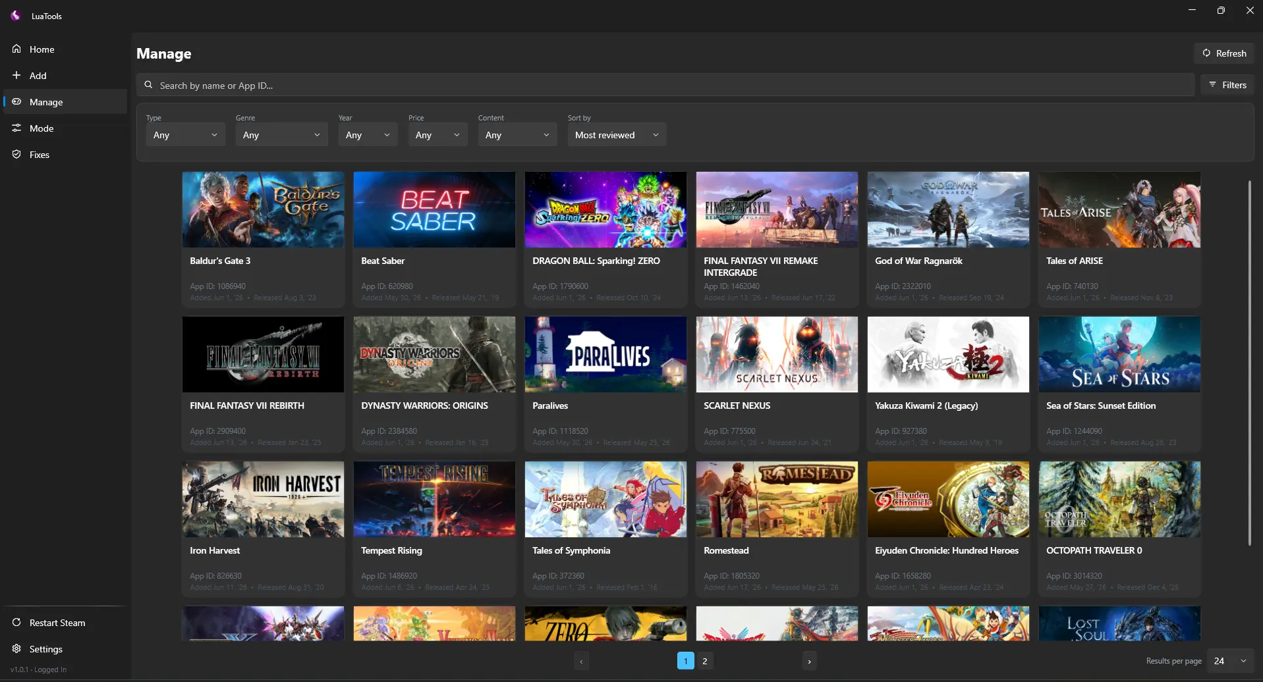Open the Tales of ARISE cover thumbnail
This screenshot has height=682, width=1263.
coord(1119,210)
